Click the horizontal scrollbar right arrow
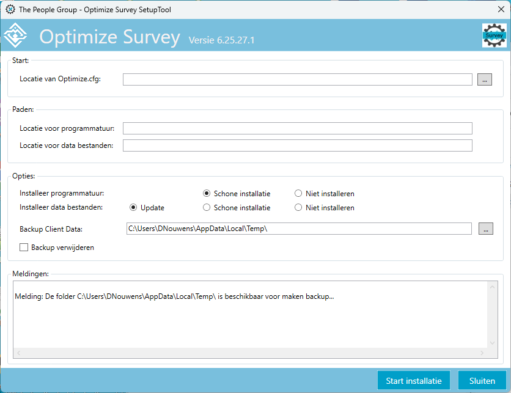511x393 pixels. click(x=482, y=353)
